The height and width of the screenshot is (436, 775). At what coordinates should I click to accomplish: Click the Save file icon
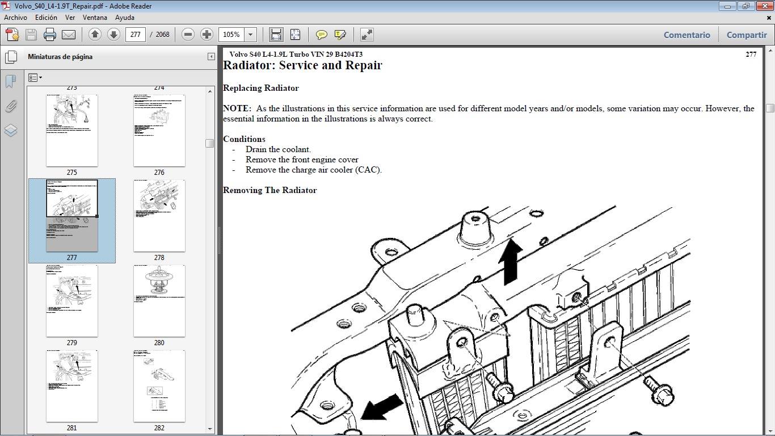[31, 35]
